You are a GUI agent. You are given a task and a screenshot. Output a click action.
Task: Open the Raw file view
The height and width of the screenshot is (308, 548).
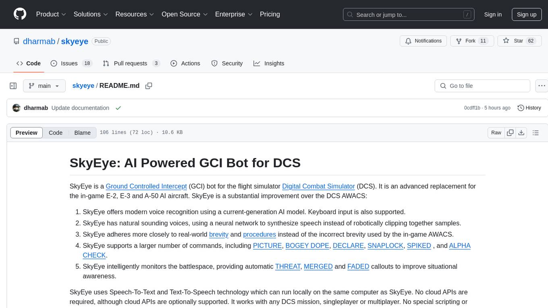point(496,133)
